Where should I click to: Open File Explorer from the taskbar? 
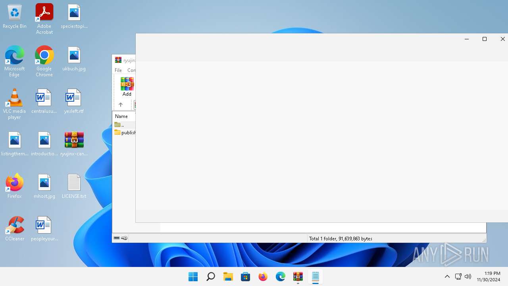228,276
